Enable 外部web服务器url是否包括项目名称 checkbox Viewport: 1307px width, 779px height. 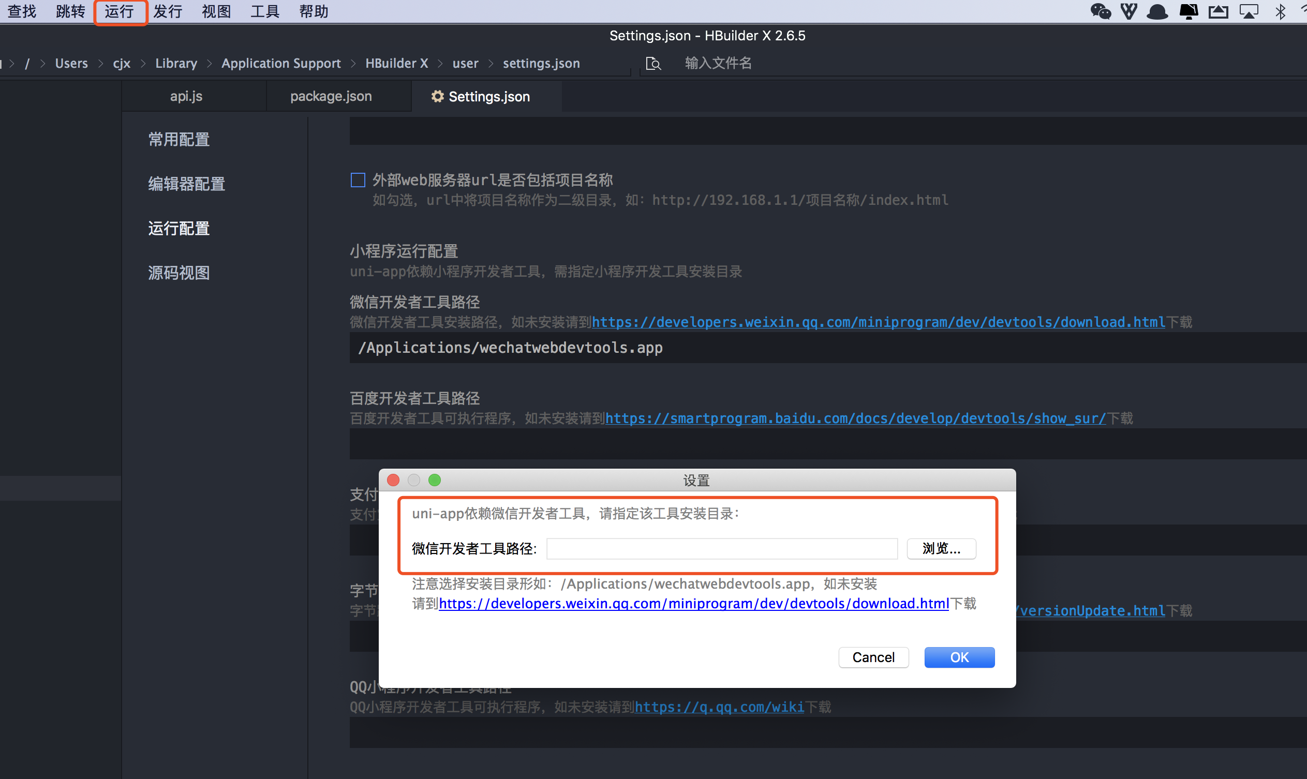[358, 181]
